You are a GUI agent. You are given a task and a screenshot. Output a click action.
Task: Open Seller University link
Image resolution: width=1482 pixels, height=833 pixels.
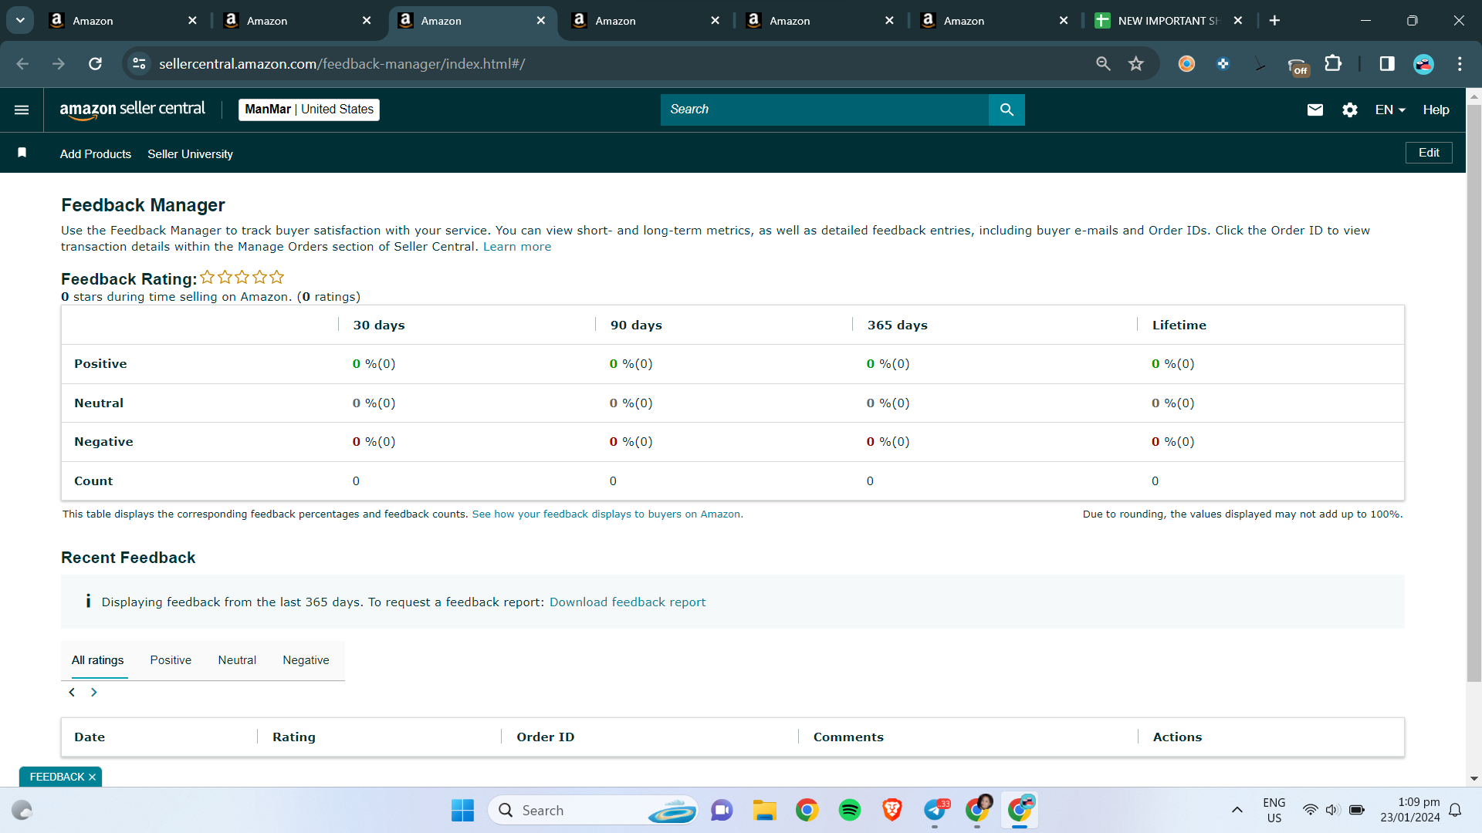click(x=191, y=154)
